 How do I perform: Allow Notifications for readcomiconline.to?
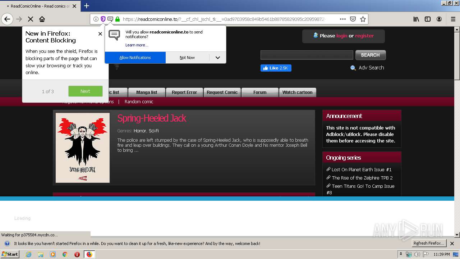pos(135,58)
